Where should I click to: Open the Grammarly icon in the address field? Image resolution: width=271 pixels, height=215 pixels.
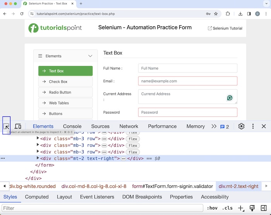(230, 98)
